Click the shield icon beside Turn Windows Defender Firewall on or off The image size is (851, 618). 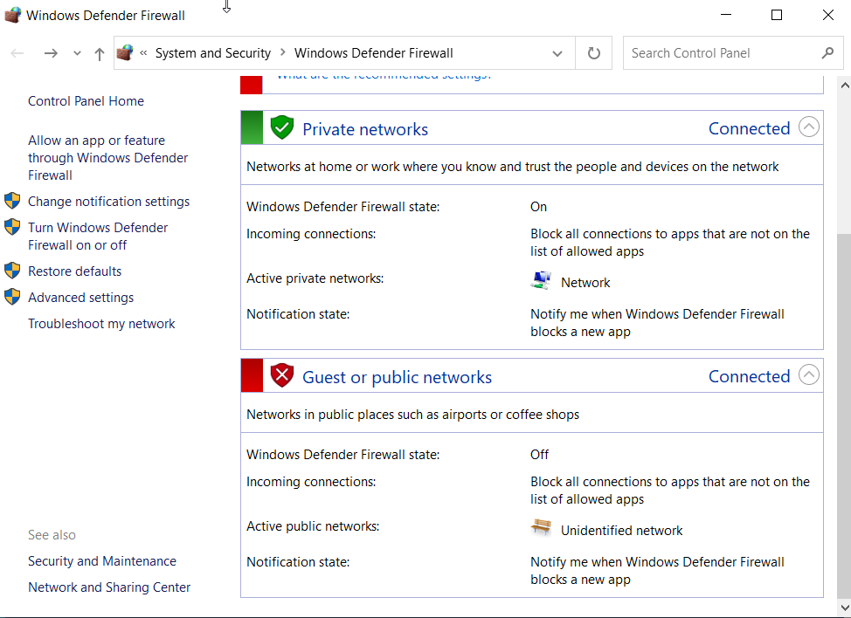pyautogui.click(x=12, y=227)
